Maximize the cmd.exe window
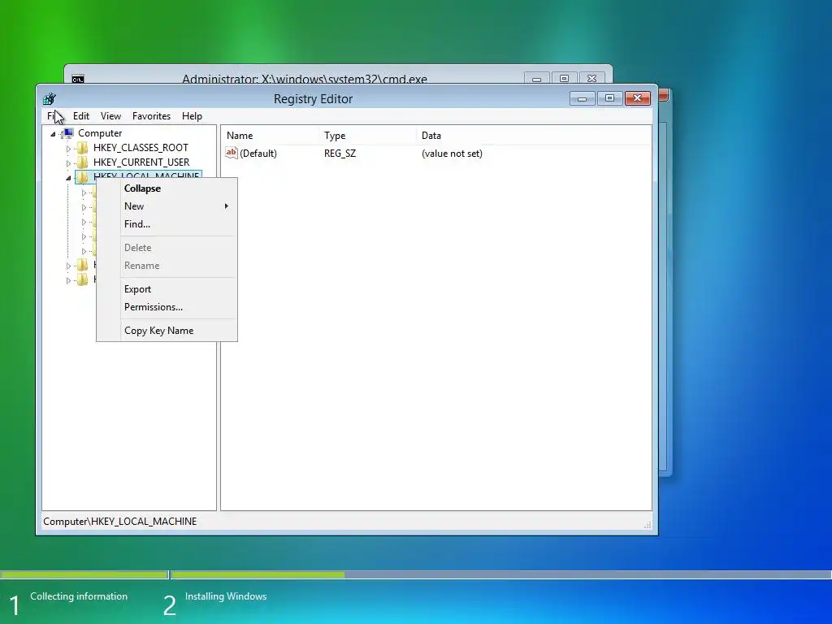The height and width of the screenshot is (624, 832). [x=564, y=79]
